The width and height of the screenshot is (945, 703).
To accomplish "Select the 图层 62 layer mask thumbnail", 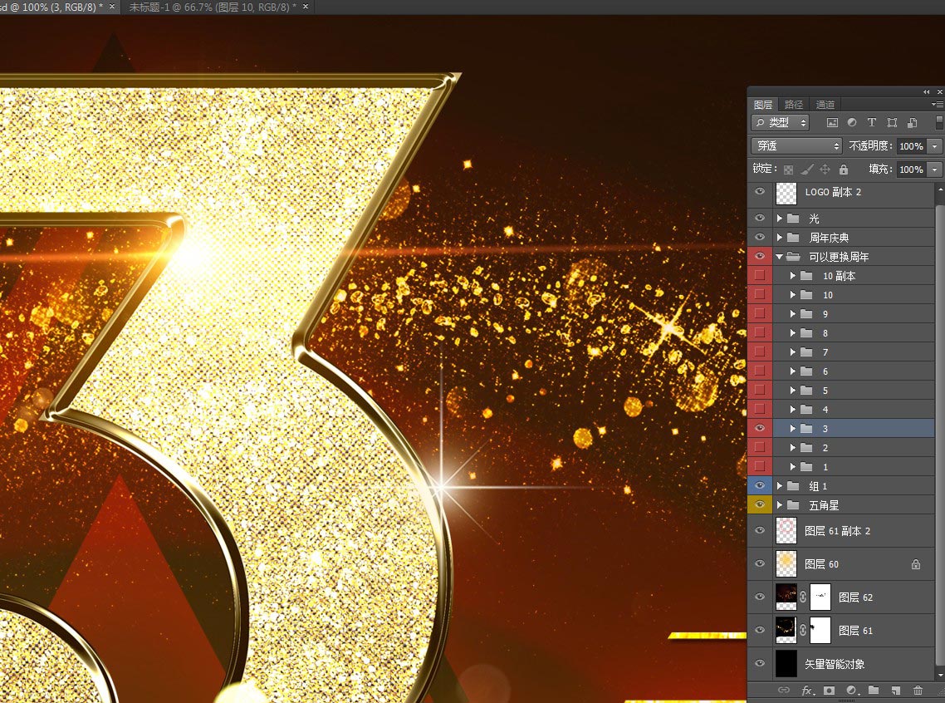I will (820, 597).
